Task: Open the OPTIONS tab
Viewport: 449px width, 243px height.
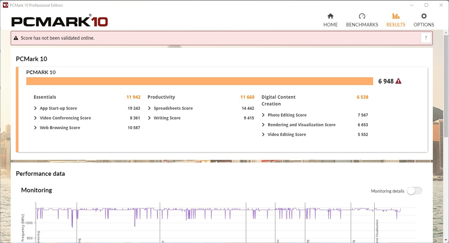Action: coord(424,20)
